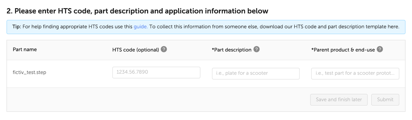Click the number '2.' at the heading start
Image resolution: width=412 pixels, height=120 pixels.
click(10, 11)
